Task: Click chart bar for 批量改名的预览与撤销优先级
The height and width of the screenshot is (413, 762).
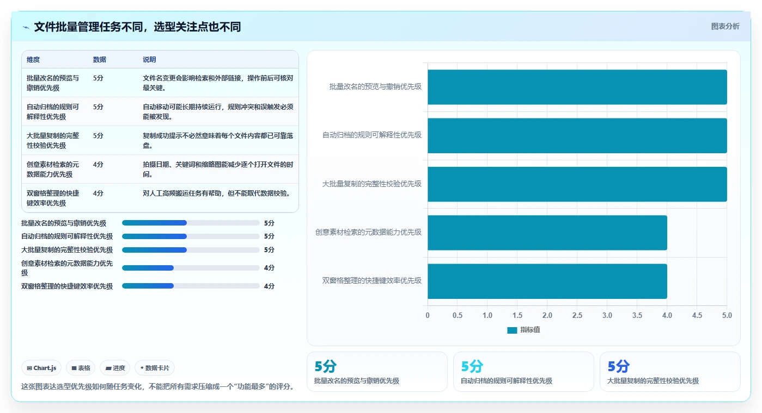Action: (577, 87)
